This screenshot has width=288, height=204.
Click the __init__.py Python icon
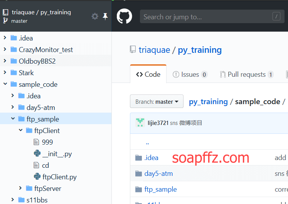(37, 153)
